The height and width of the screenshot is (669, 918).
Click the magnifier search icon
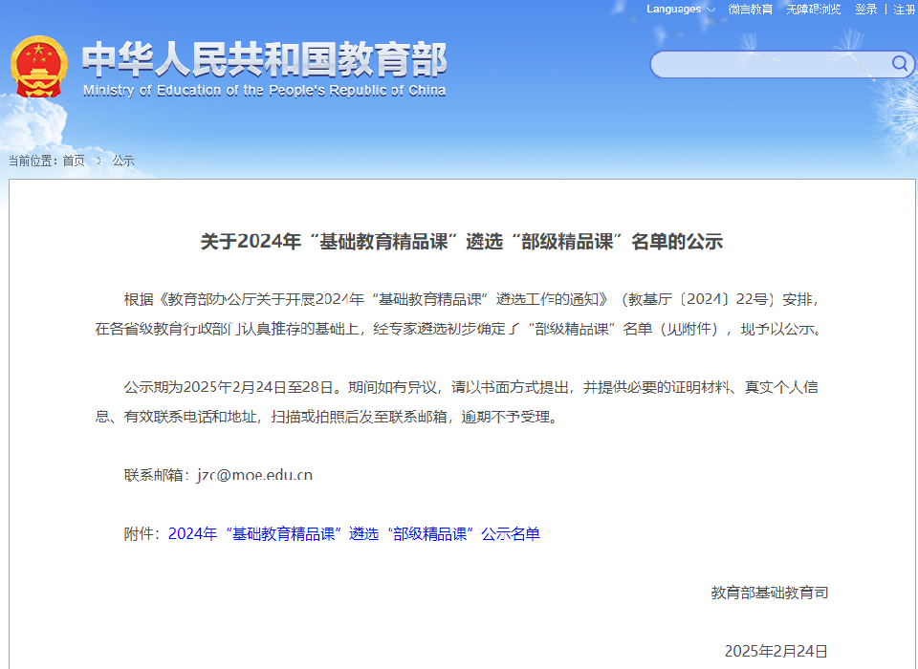click(x=900, y=64)
